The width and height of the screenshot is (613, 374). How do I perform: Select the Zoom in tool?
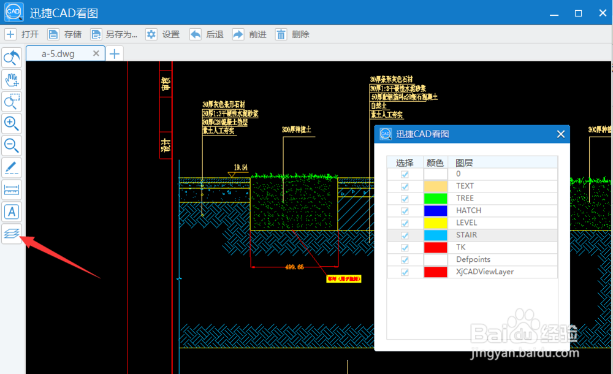click(12, 124)
